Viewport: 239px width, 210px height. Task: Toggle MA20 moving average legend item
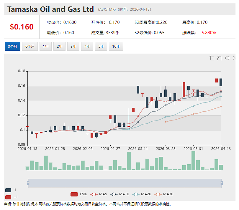(x=142, y=194)
